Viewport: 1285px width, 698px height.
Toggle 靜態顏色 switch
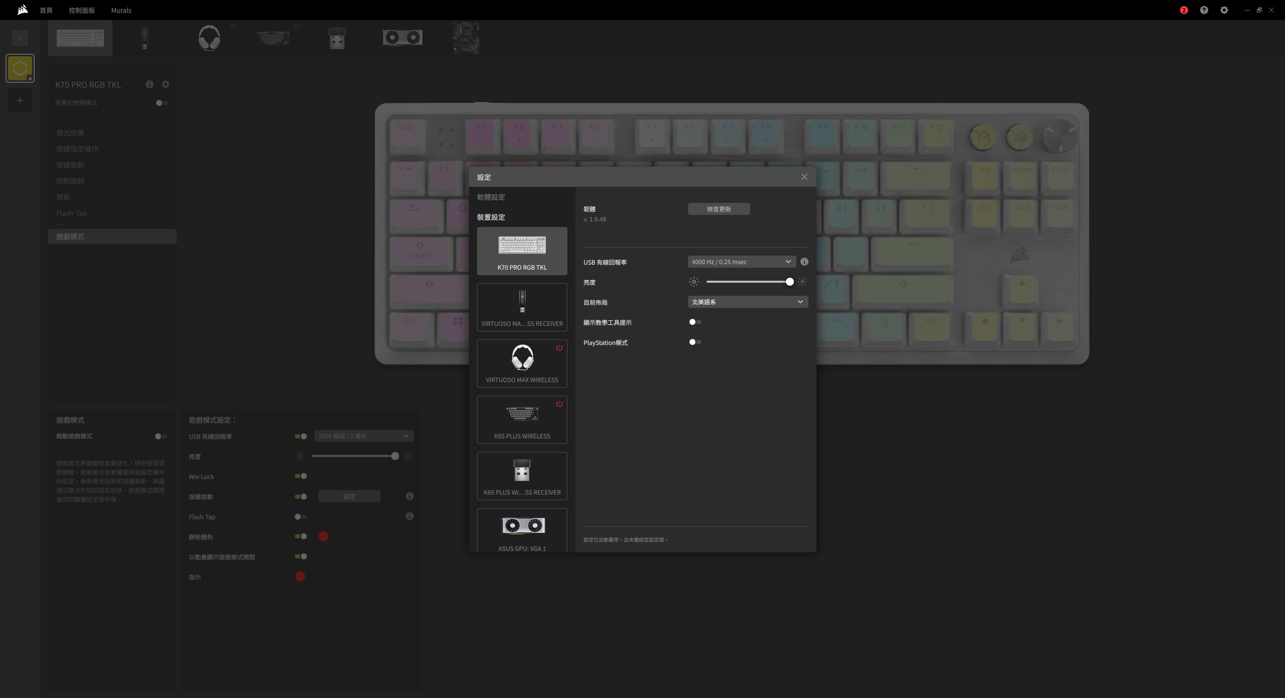click(301, 536)
